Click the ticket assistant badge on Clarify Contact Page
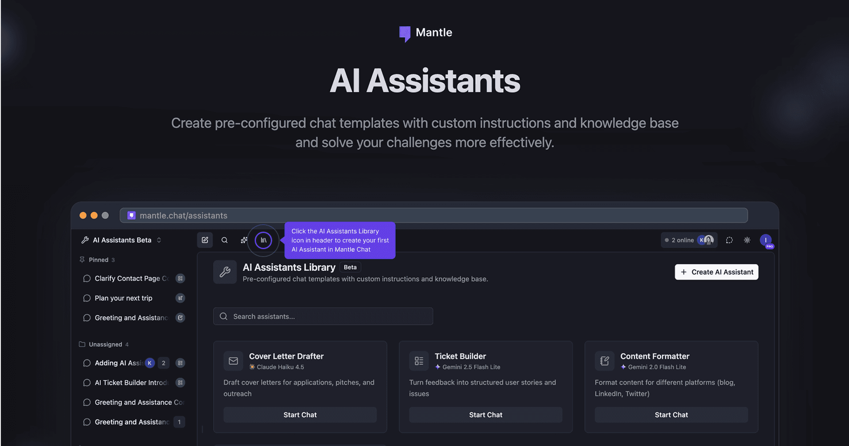 click(x=180, y=278)
